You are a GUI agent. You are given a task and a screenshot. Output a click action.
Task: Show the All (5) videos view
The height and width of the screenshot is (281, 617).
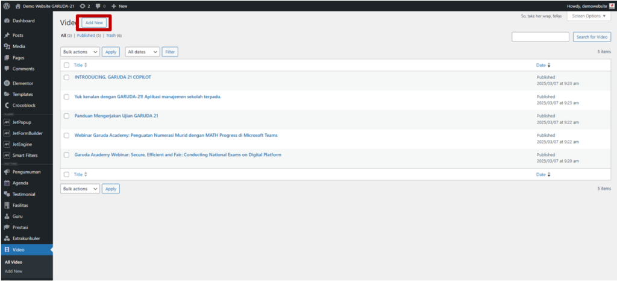[x=66, y=36]
